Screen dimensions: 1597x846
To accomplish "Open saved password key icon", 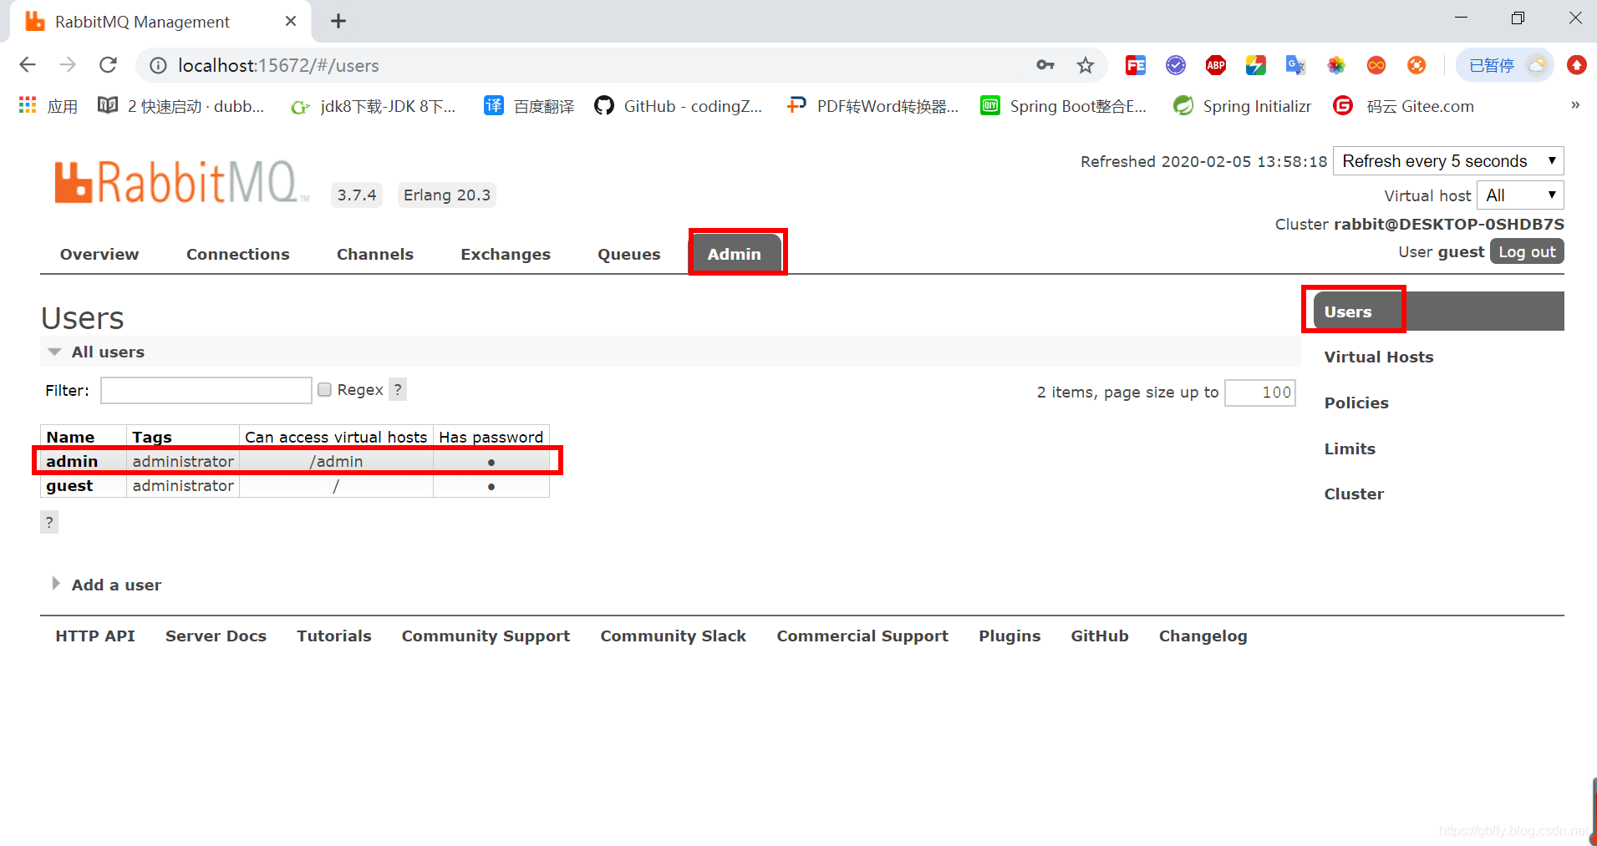I will click(1045, 65).
